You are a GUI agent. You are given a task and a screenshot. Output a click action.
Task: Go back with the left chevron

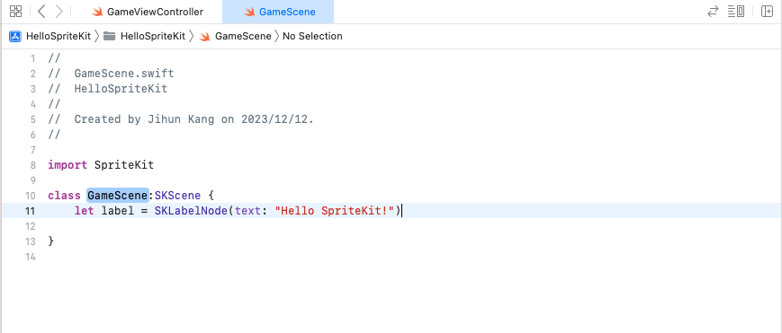pyautogui.click(x=42, y=12)
